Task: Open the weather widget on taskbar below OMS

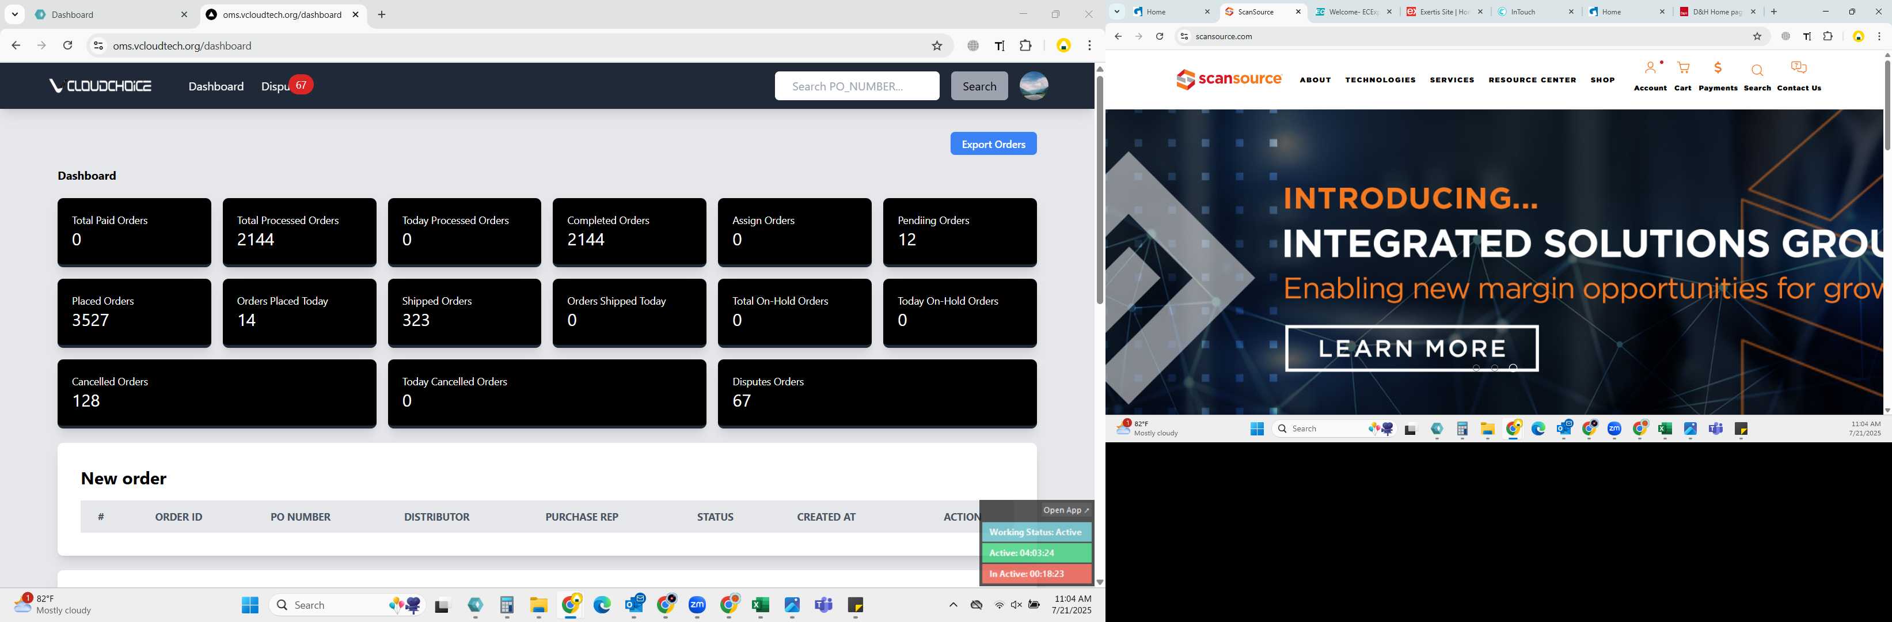Action: 53,604
